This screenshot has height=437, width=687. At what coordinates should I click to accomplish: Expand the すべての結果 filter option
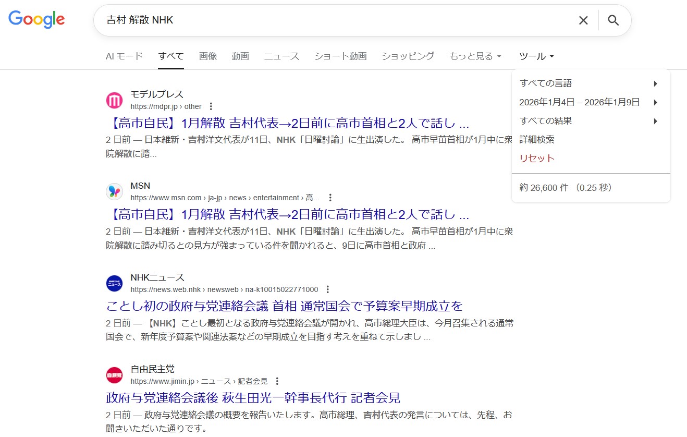tap(588, 121)
